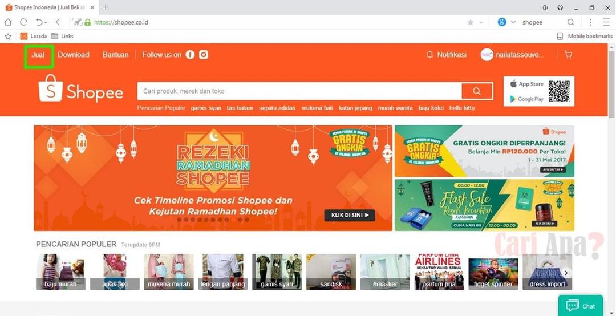616x316 pixels.
Task: Open Shopee's Facebook page icon
Action: pyautogui.click(x=190, y=55)
